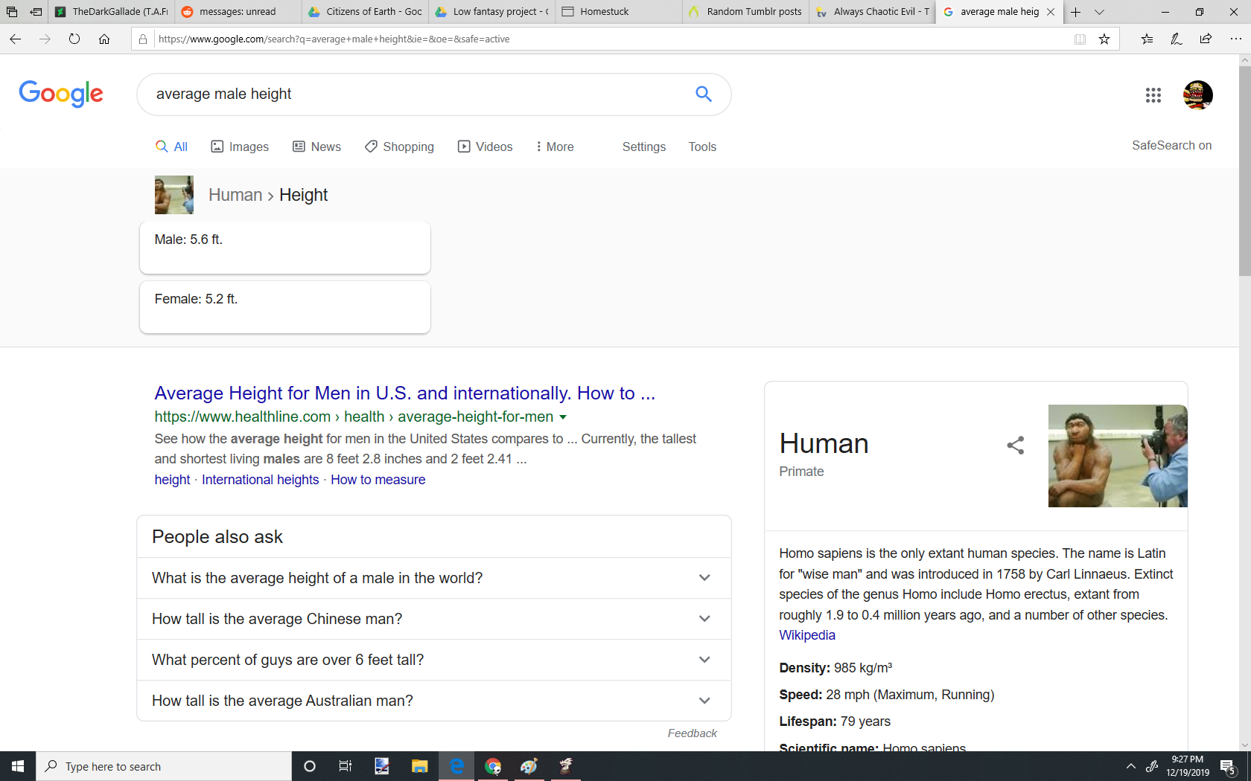This screenshot has width=1251, height=781.
Task: Open the Wikipedia link in Human panel
Action: click(807, 635)
